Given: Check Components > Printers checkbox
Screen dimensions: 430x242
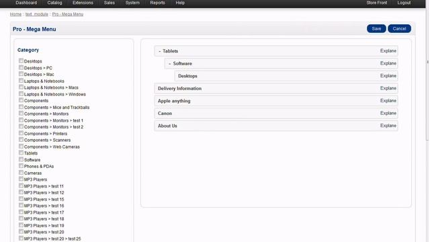Looking at the screenshot, I should (x=21, y=133).
